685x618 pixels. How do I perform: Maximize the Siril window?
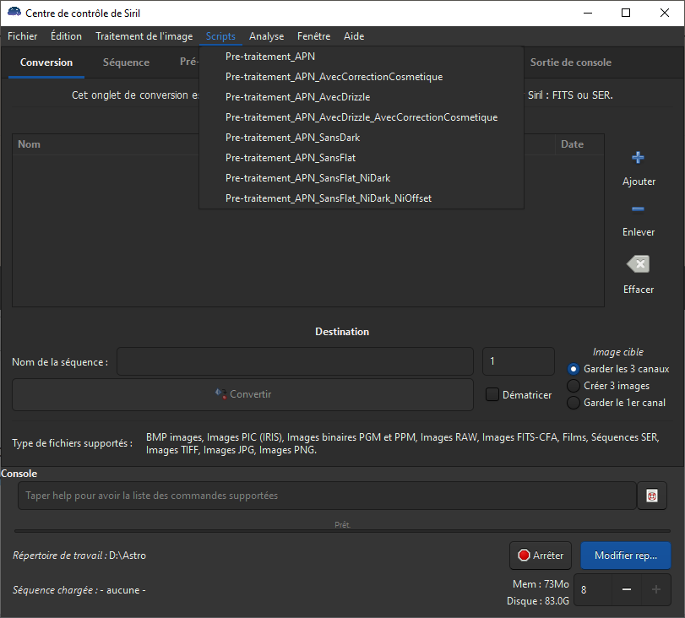pyautogui.click(x=626, y=14)
